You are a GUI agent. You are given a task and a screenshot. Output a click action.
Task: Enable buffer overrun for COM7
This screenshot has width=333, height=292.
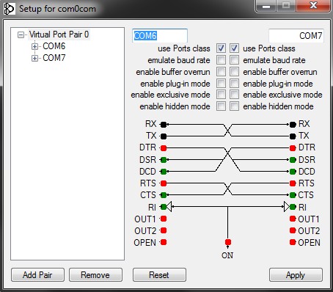[234, 72]
